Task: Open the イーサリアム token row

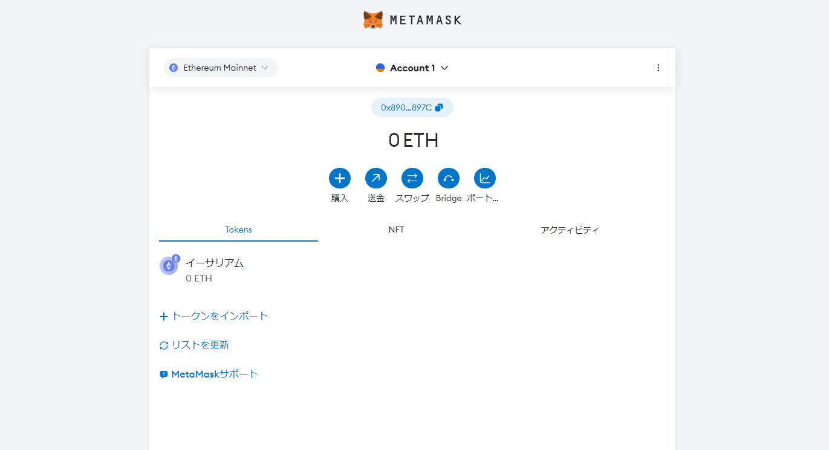Action: (x=412, y=270)
